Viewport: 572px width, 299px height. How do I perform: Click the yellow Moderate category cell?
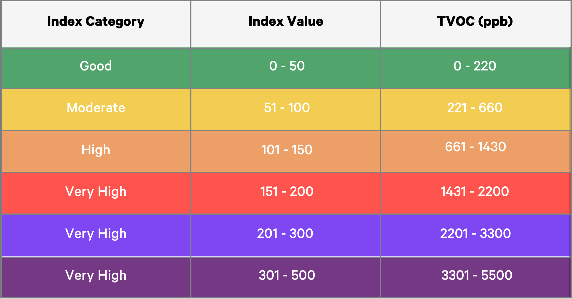click(96, 108)
